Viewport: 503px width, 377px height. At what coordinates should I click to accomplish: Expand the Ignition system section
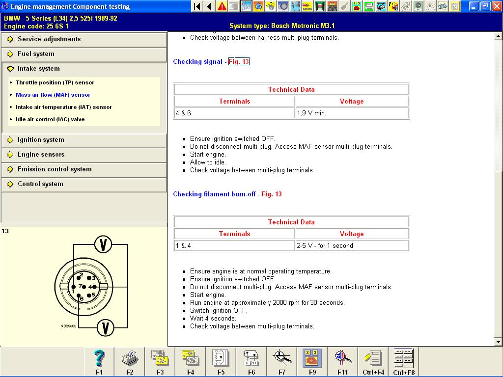point(84,140)
